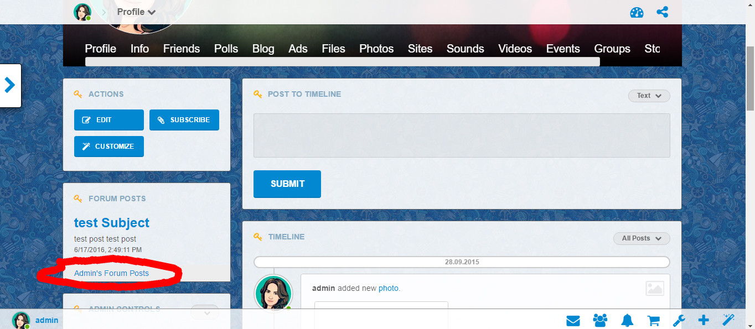Click the Customize button
Screen dimensions: 755x329
109,147
